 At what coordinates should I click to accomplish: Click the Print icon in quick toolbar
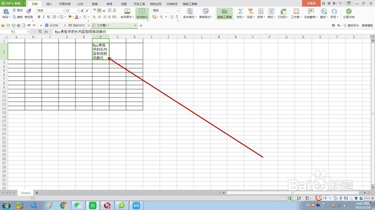click(18, 26)
